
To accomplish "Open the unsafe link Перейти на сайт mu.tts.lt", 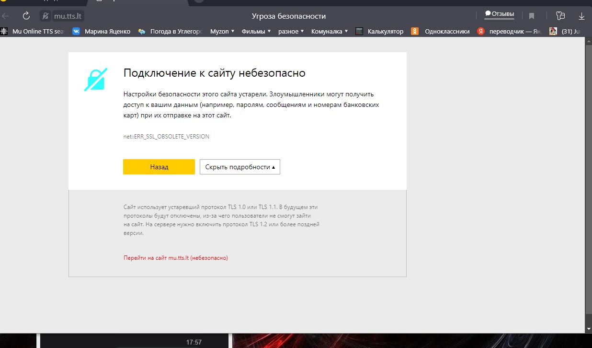I will (176, 258).
